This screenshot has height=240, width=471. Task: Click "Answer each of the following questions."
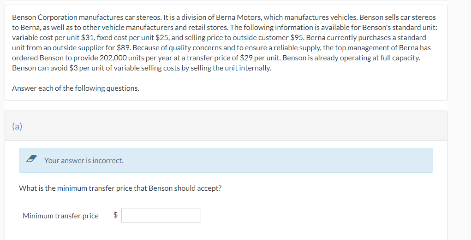coord(75,88)
